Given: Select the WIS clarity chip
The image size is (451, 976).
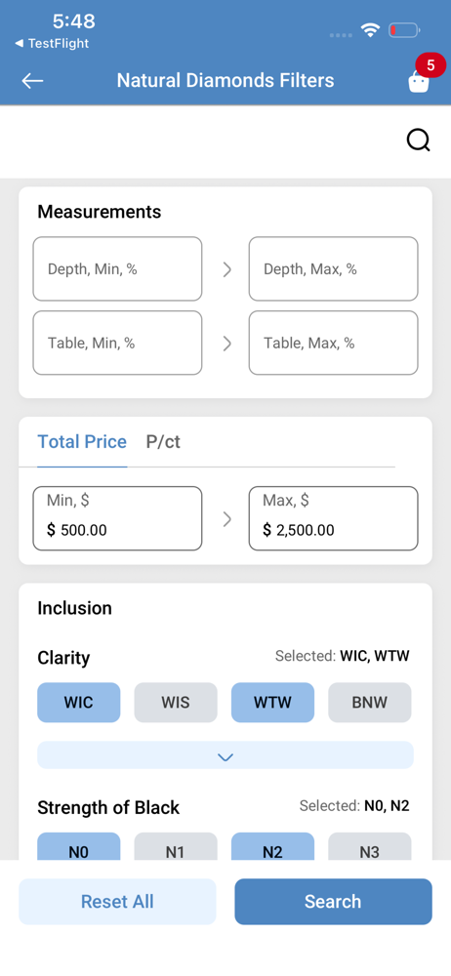Looking at the screenshot, I should 176,703.
